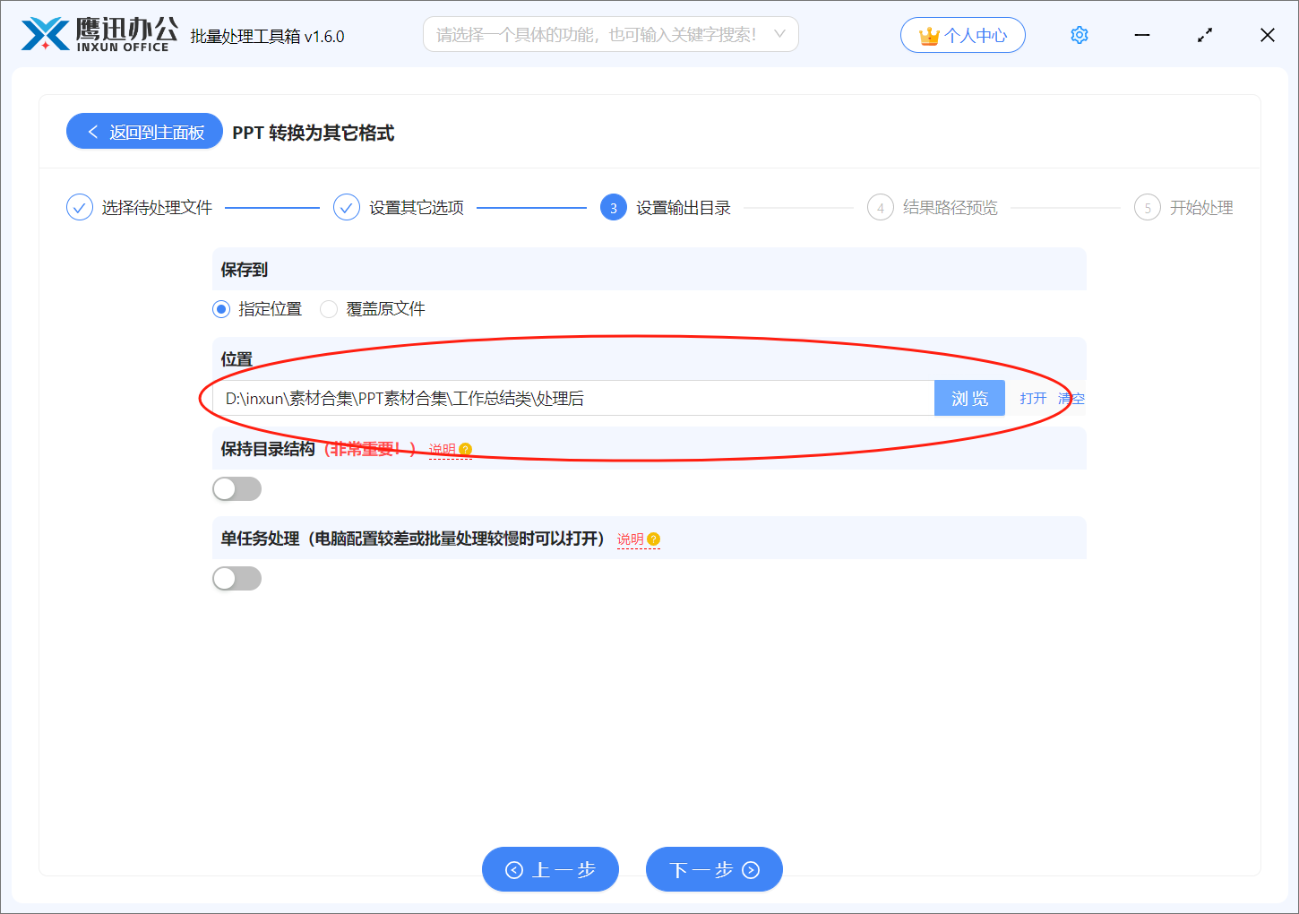Enable the 单任务处理 toggle
The width and height of the screenshot is (1299, 914).
click(237, 578)
